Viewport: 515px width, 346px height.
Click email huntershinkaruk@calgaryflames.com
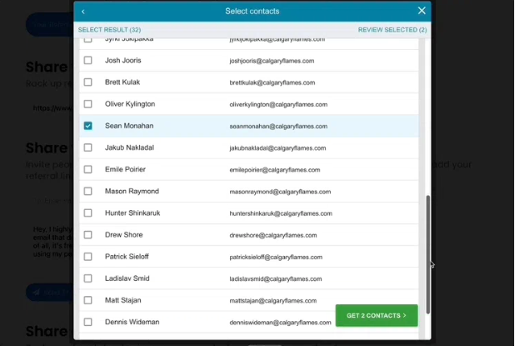[x=281, y=214]
